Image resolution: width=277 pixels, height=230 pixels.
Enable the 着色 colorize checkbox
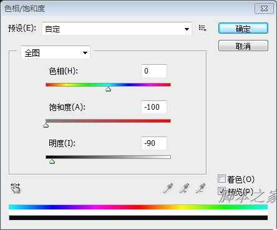pos(221,179)
